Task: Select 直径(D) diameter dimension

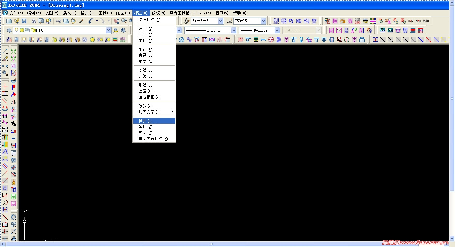Action: pyautogui.click(x=154, y=55)
